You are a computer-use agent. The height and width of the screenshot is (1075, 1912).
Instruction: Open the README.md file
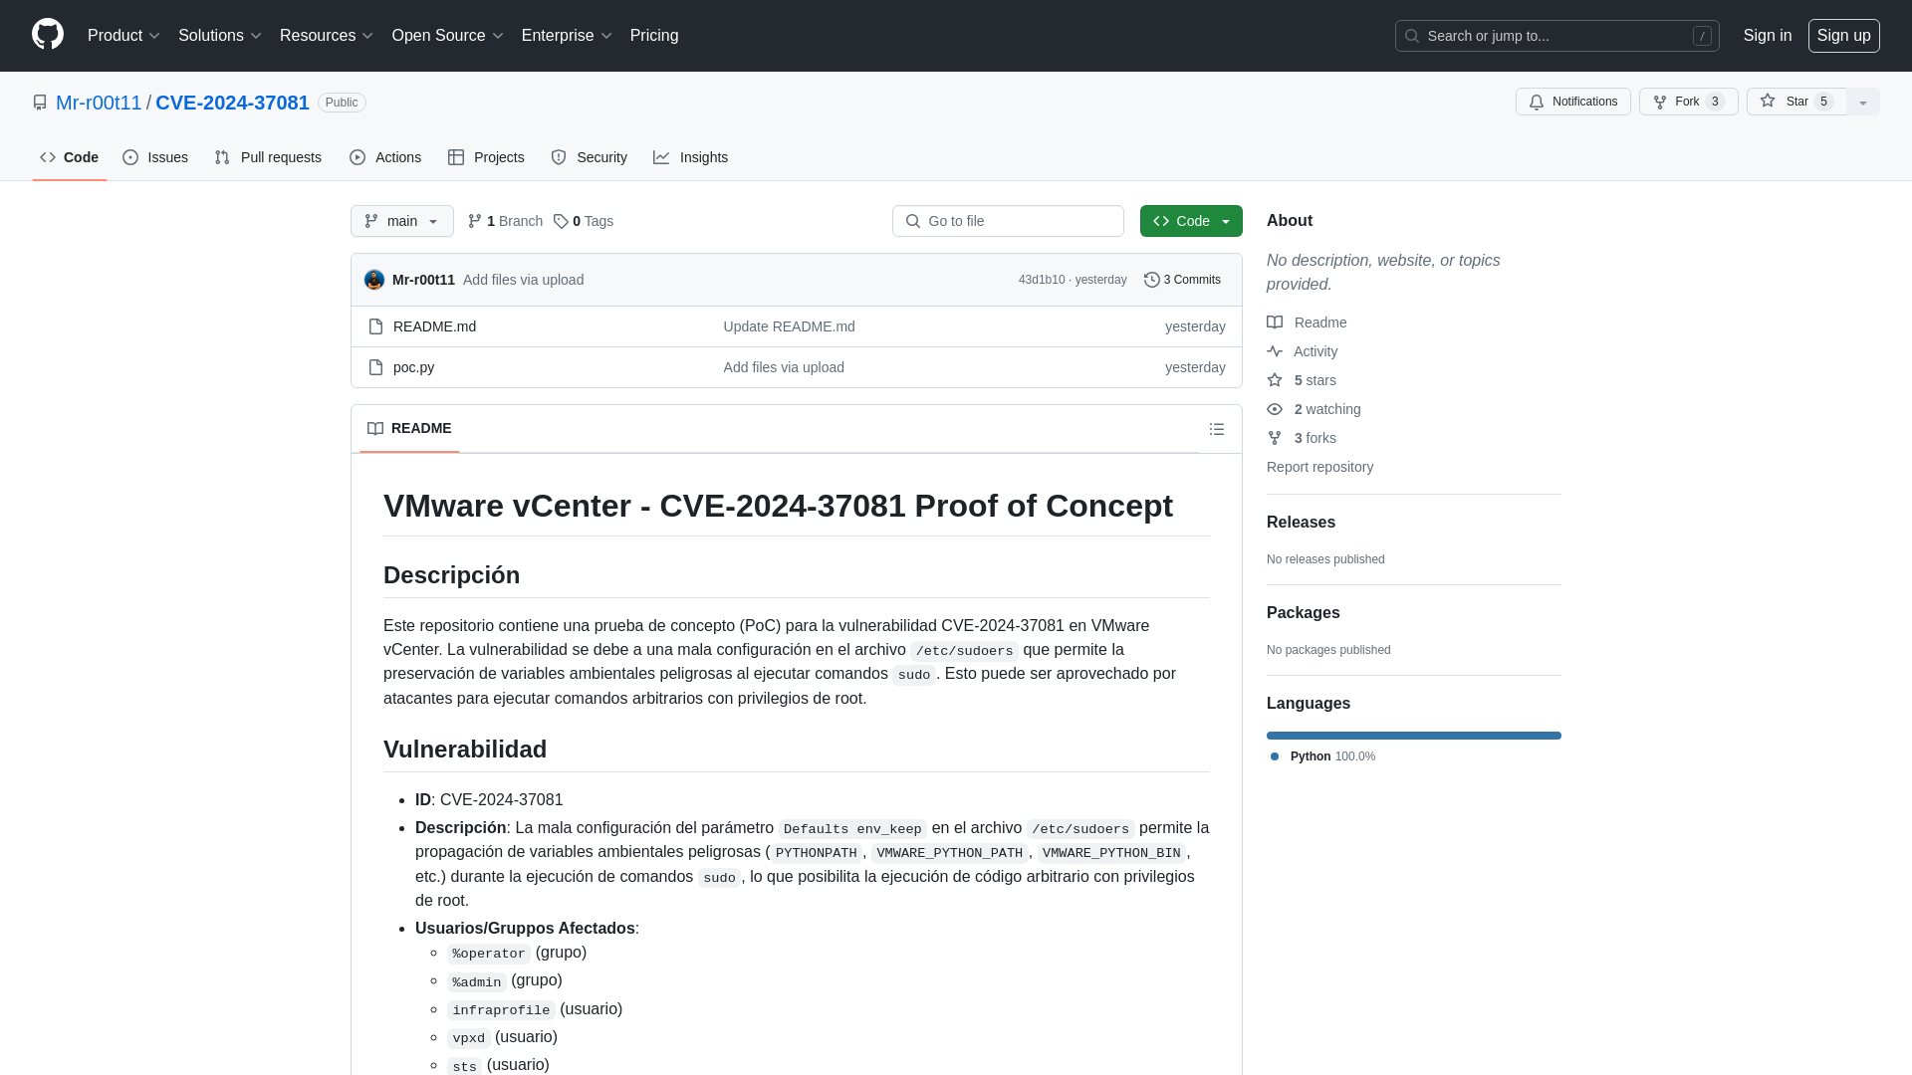tap(434, 326)
